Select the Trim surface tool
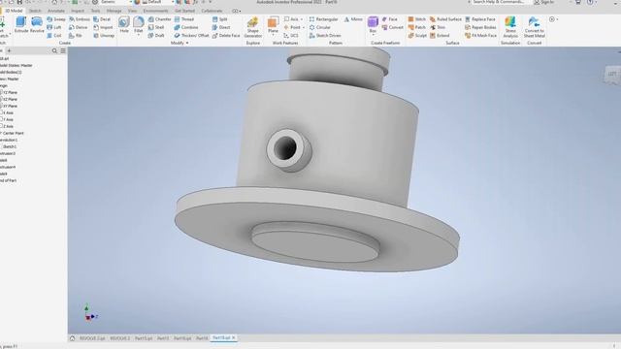This screenshot has width=621, height=349. coord(438,27)
